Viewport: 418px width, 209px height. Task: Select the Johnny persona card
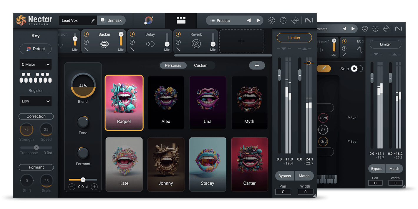[x=166, y=165]
